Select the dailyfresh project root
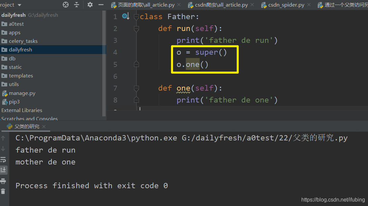 pos(30,15)
